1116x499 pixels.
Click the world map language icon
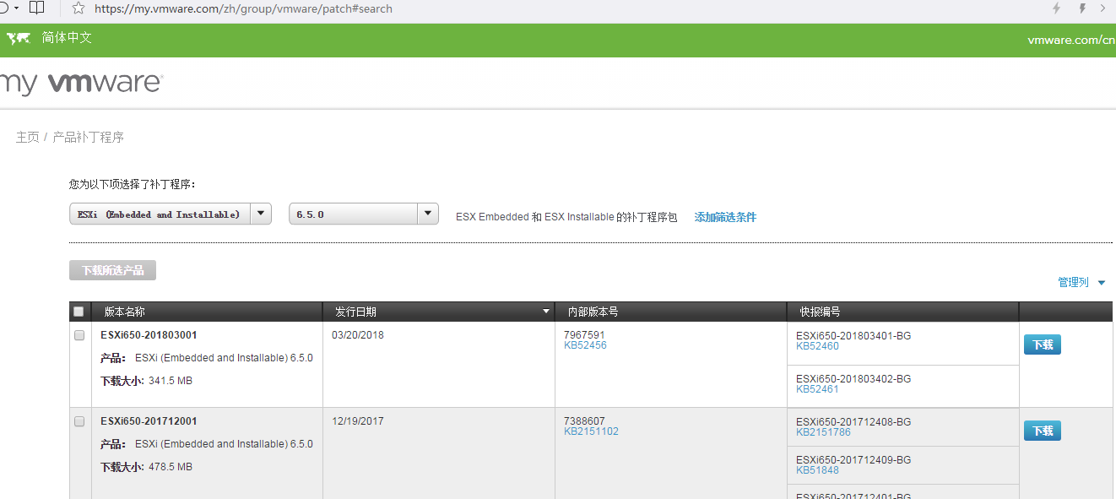point(19,38)
